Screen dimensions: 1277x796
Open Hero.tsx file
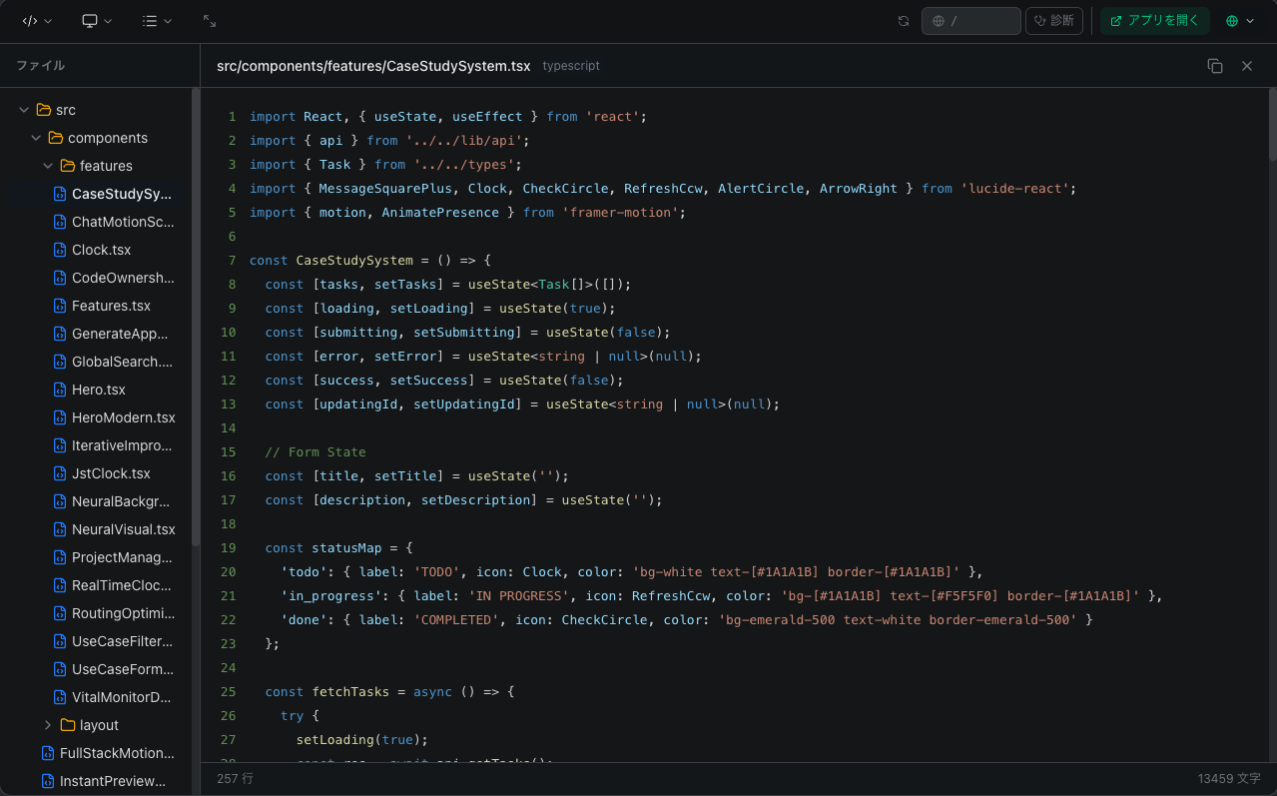pyautogui.click(x=100, y=390)
